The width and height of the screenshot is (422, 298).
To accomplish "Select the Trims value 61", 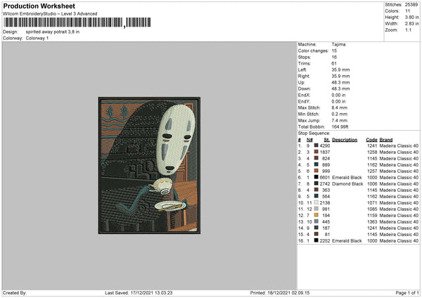I will click(334, 63).
